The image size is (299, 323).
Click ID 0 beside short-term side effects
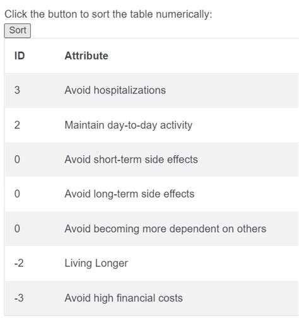pos(17,160)
